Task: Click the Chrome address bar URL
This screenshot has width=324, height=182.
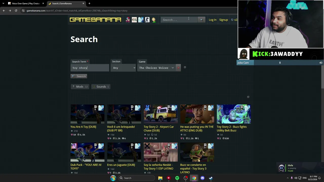Action: 77,11
